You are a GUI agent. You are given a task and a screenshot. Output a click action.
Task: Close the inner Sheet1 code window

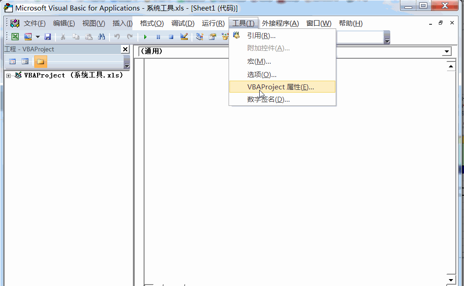452,23
